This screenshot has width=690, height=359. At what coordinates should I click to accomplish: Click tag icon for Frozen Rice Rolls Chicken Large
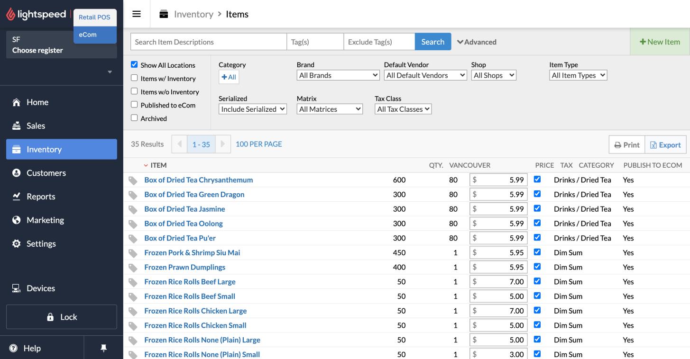click(x=133, y=312)
